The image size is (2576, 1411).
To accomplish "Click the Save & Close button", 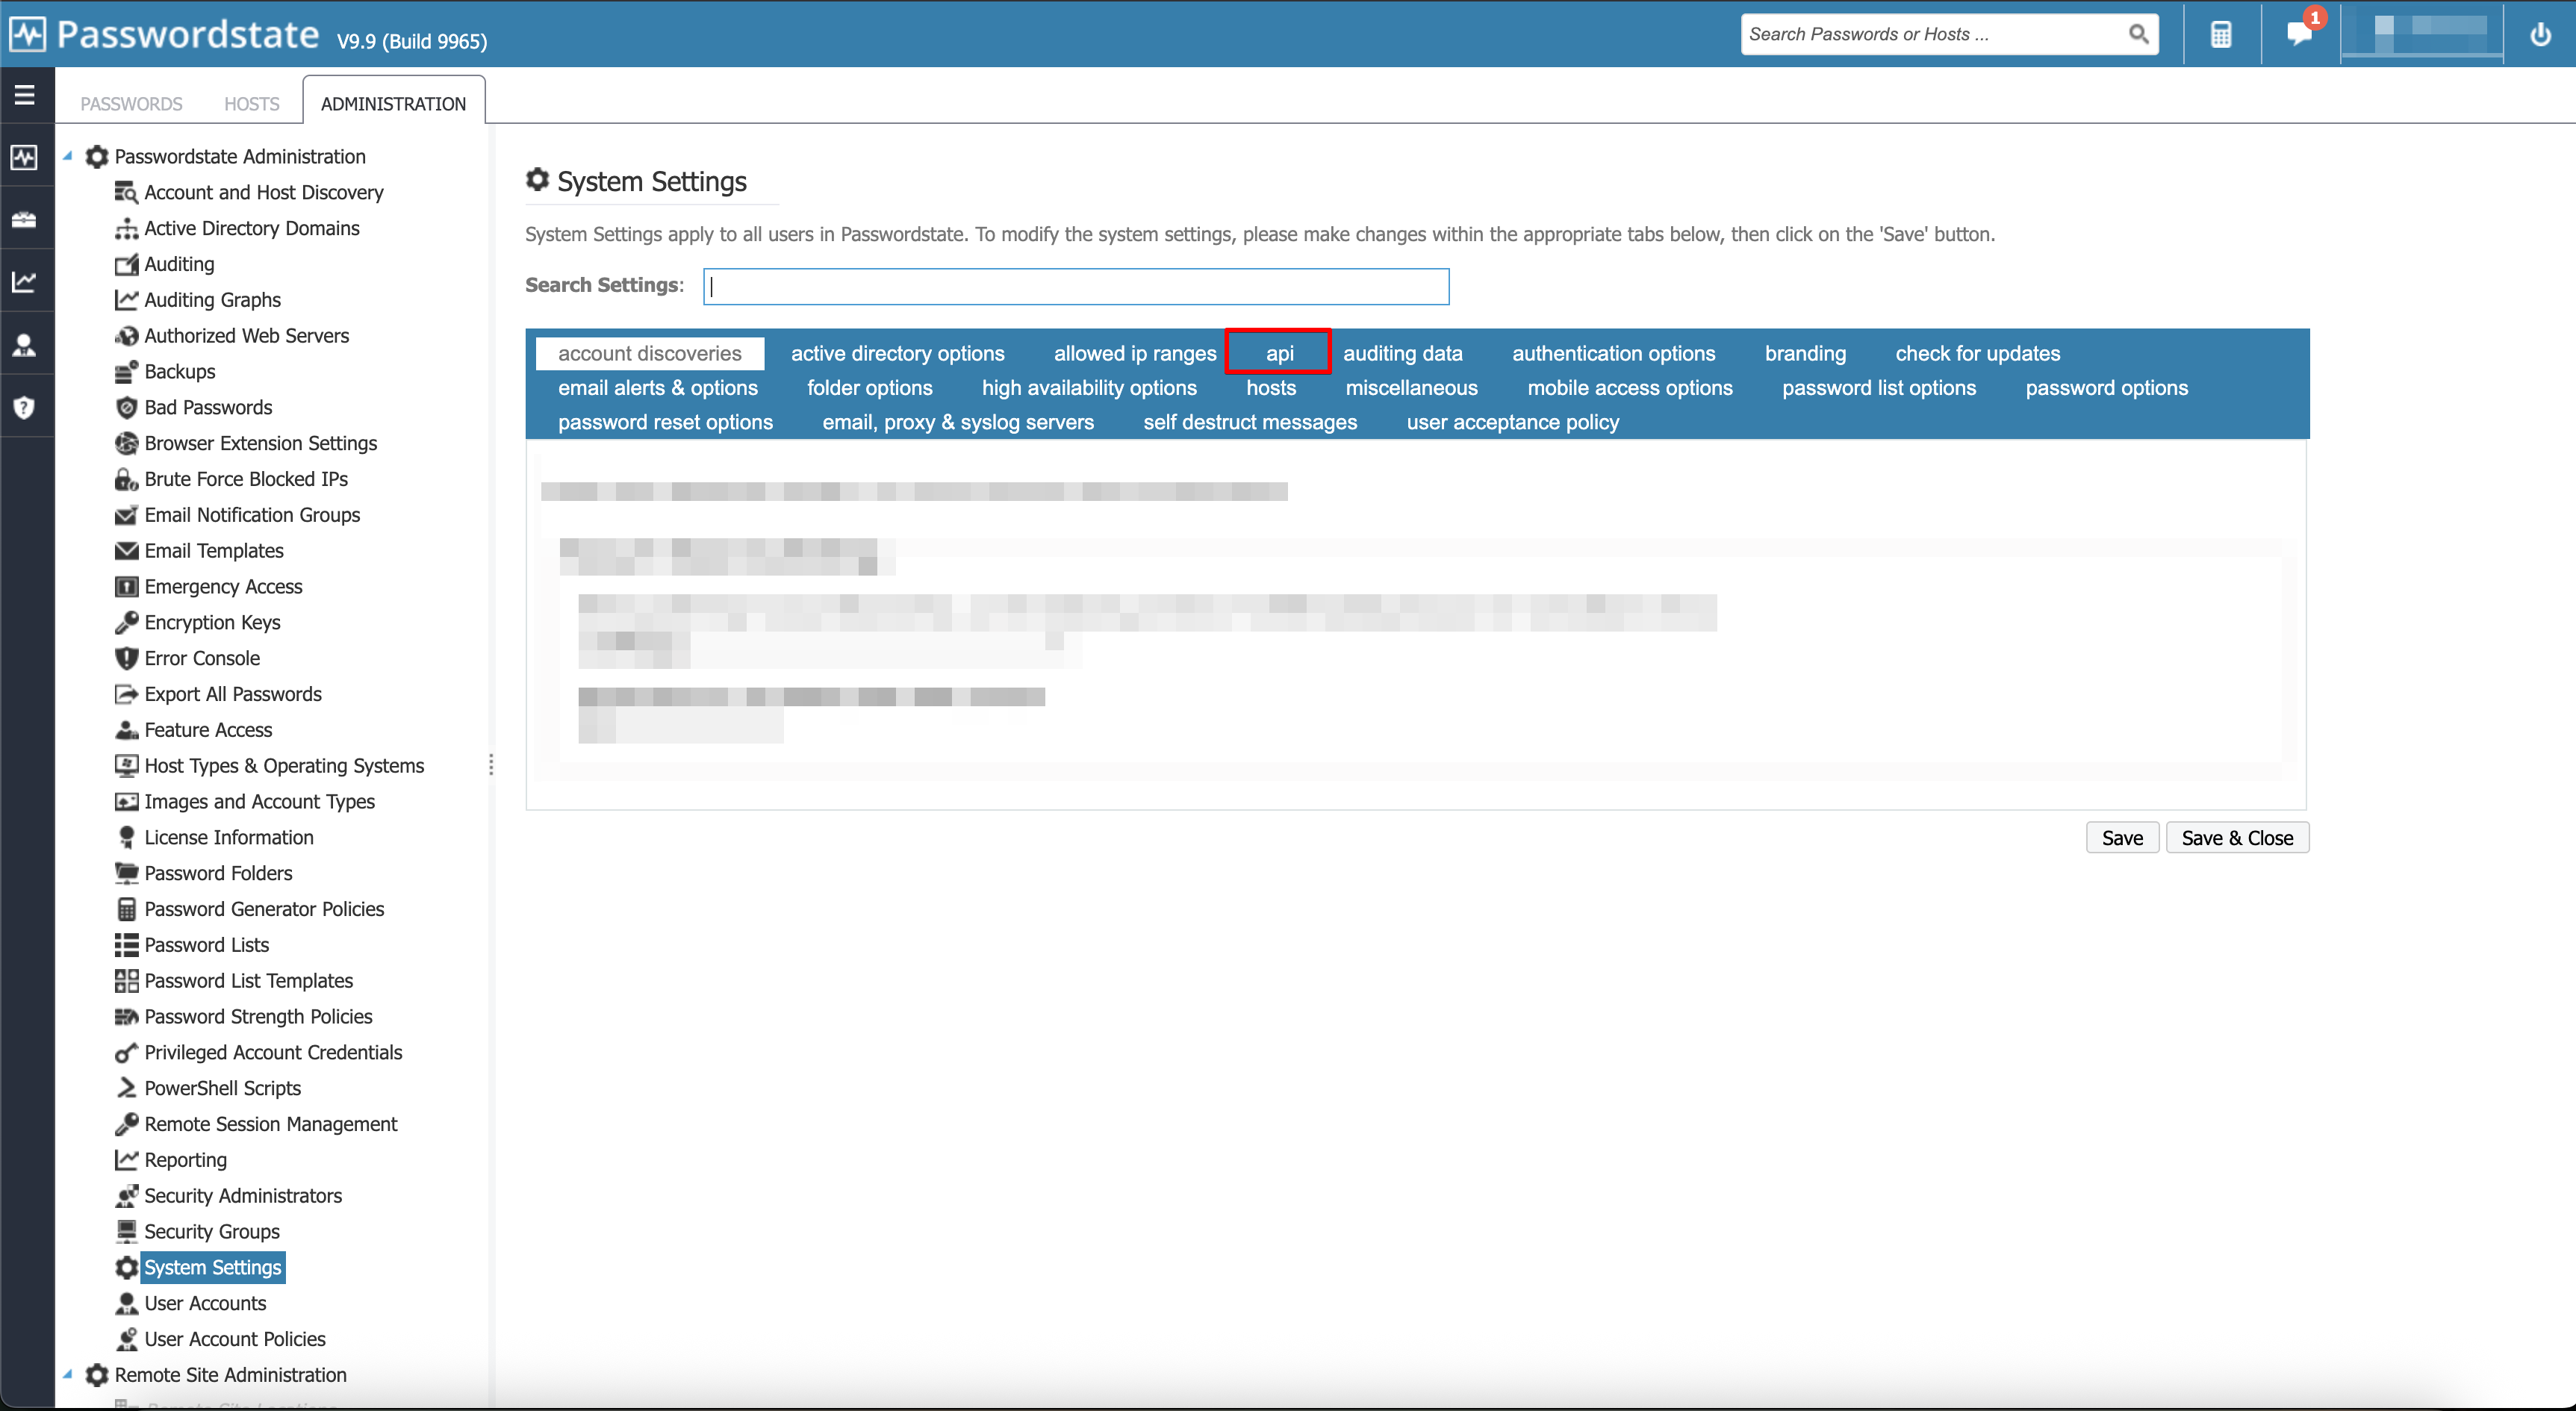I will point(2237,837).
